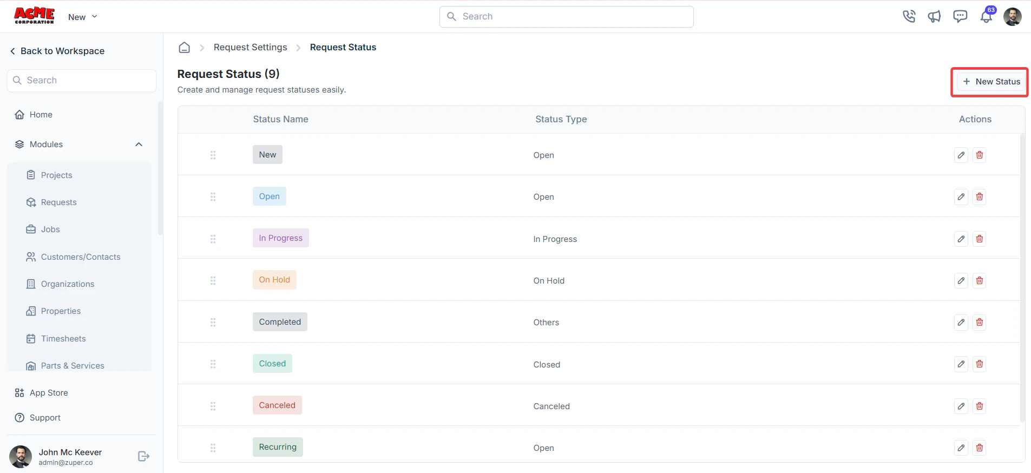This screenshot has height=473, width=1031.
Task: Click the drag handle for Canceled row
Action: tap(213, 406)
